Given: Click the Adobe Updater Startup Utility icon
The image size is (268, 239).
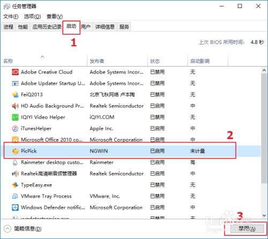Looking at the screenshot, I should [15, 83].
